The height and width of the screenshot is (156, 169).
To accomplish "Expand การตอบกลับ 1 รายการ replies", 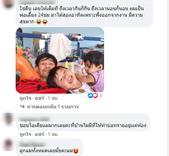I will coord(53,107).
